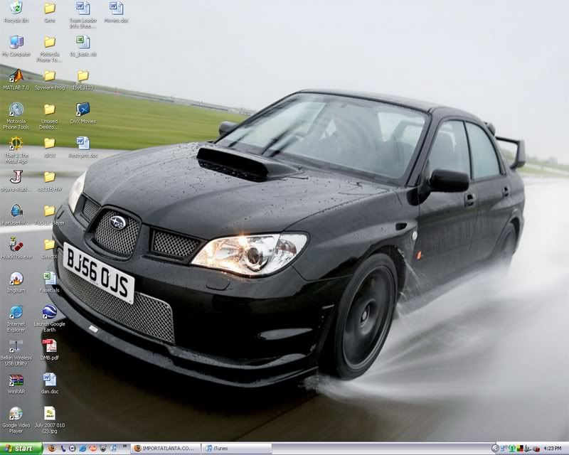This screenshot has height=455, width=569.
Task: Select the Spyware Prog folder
Action: pyautogui.click(x=49, y=75)
